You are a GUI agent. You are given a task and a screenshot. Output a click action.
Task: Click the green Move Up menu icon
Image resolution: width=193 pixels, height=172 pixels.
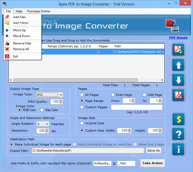(x=7, y=30)
